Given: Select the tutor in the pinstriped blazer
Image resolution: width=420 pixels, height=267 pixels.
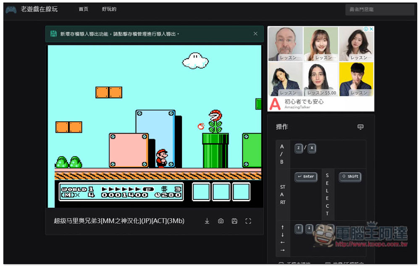Looking at the screenshot, I should click(x=286, y=79).
